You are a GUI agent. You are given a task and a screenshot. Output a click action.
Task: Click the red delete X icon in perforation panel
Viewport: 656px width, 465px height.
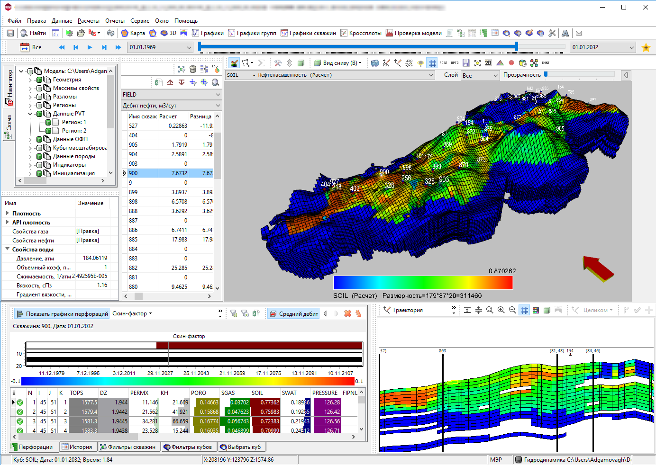pyautogui.click(x=347, y=313)
